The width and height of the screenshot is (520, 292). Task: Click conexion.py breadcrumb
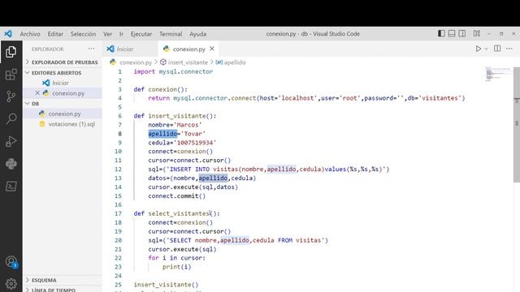(136, 62)
